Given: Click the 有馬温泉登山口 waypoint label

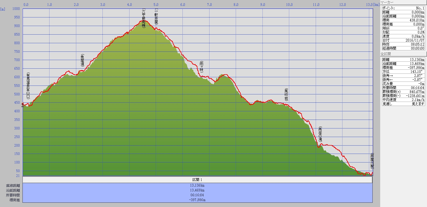Looking at the screenshot, I should pyautogui.click(x=28, y=86).
